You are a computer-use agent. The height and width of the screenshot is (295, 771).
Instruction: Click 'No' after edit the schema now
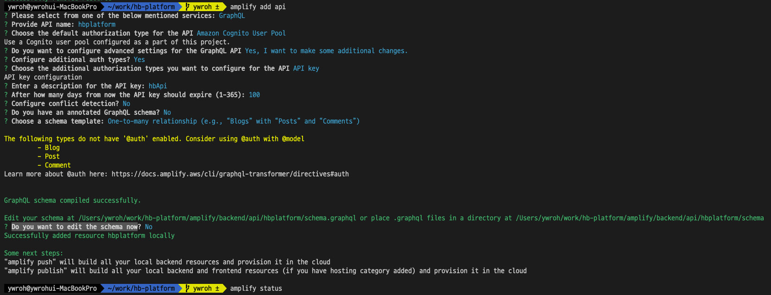(x=149, y=227)
